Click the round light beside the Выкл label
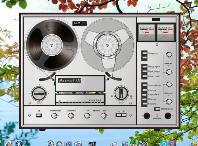This screenshot has height=146, width=198. pos(30,103)
